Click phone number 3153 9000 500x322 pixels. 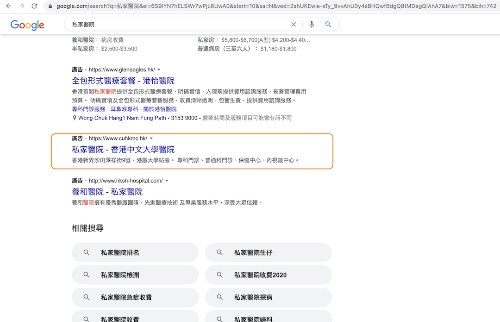click(184, 118)
